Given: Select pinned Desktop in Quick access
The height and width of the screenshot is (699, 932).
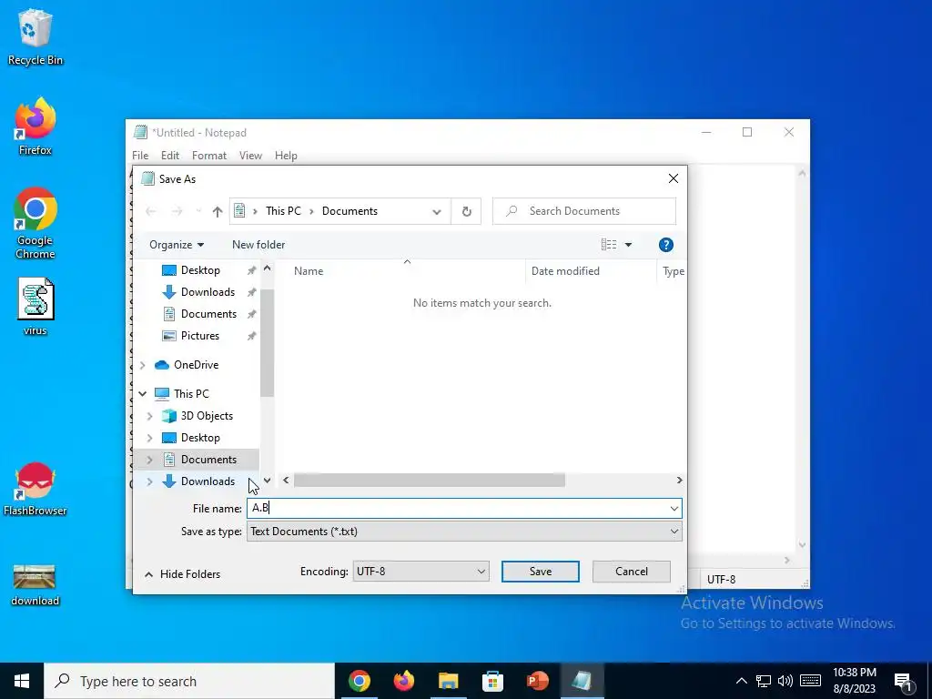Looking at the screenshot, I should [x=200, y=270].
